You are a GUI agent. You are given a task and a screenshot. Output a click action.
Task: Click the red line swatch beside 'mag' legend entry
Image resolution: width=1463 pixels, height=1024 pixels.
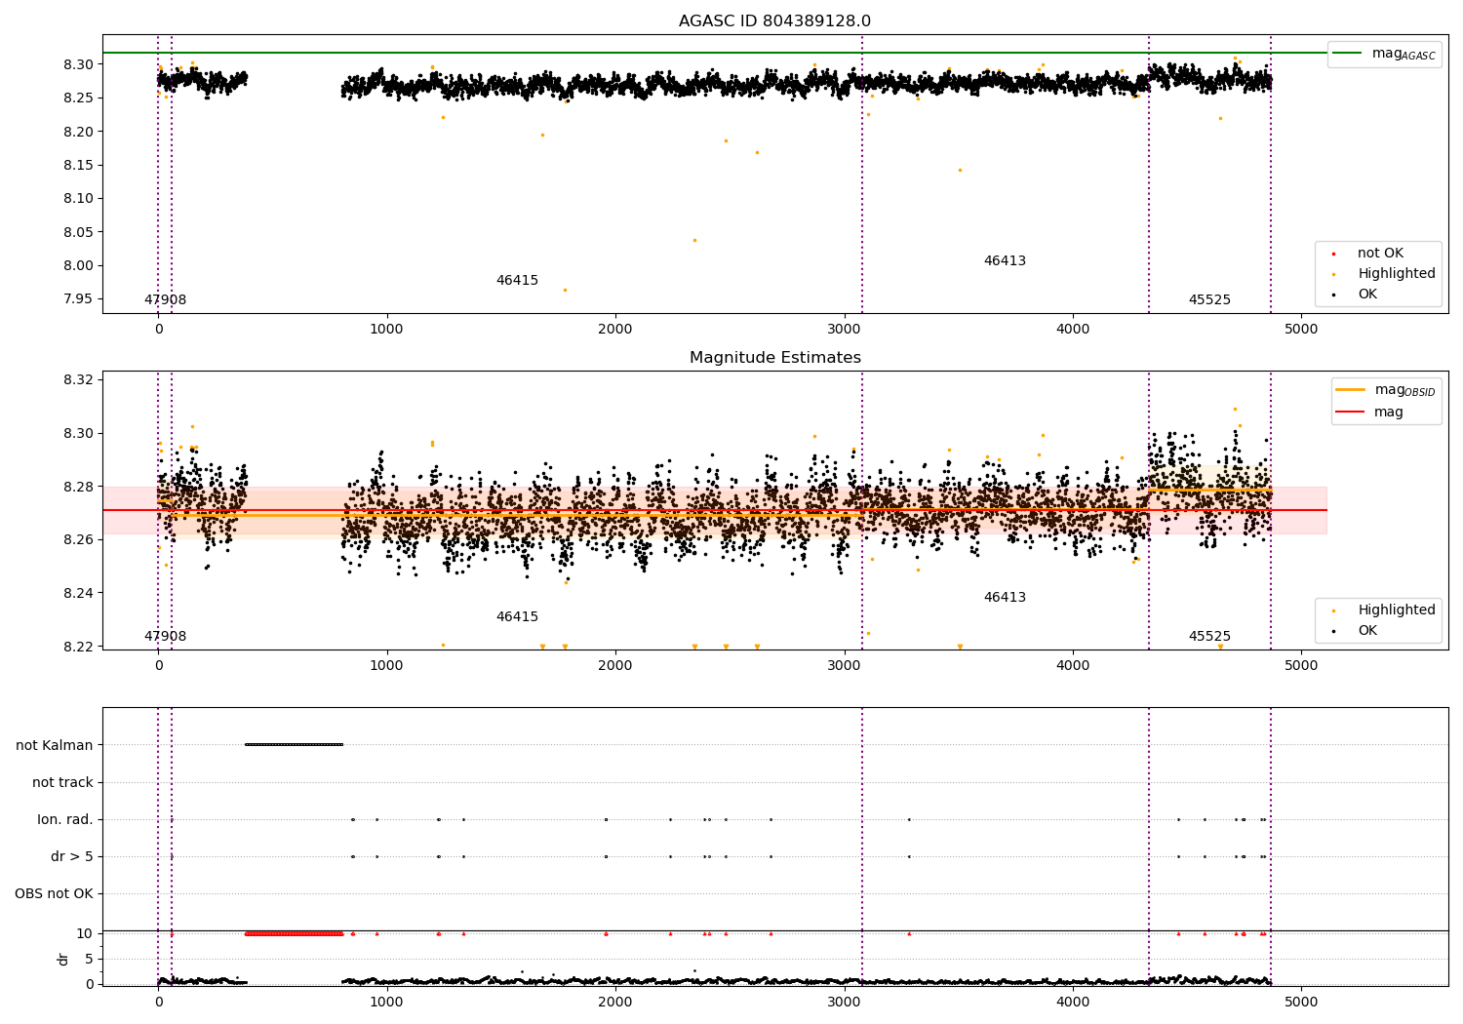point(1350,413)
